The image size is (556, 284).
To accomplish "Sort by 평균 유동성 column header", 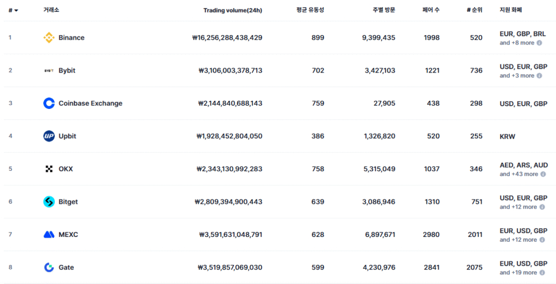I will [x=310, y=11].
